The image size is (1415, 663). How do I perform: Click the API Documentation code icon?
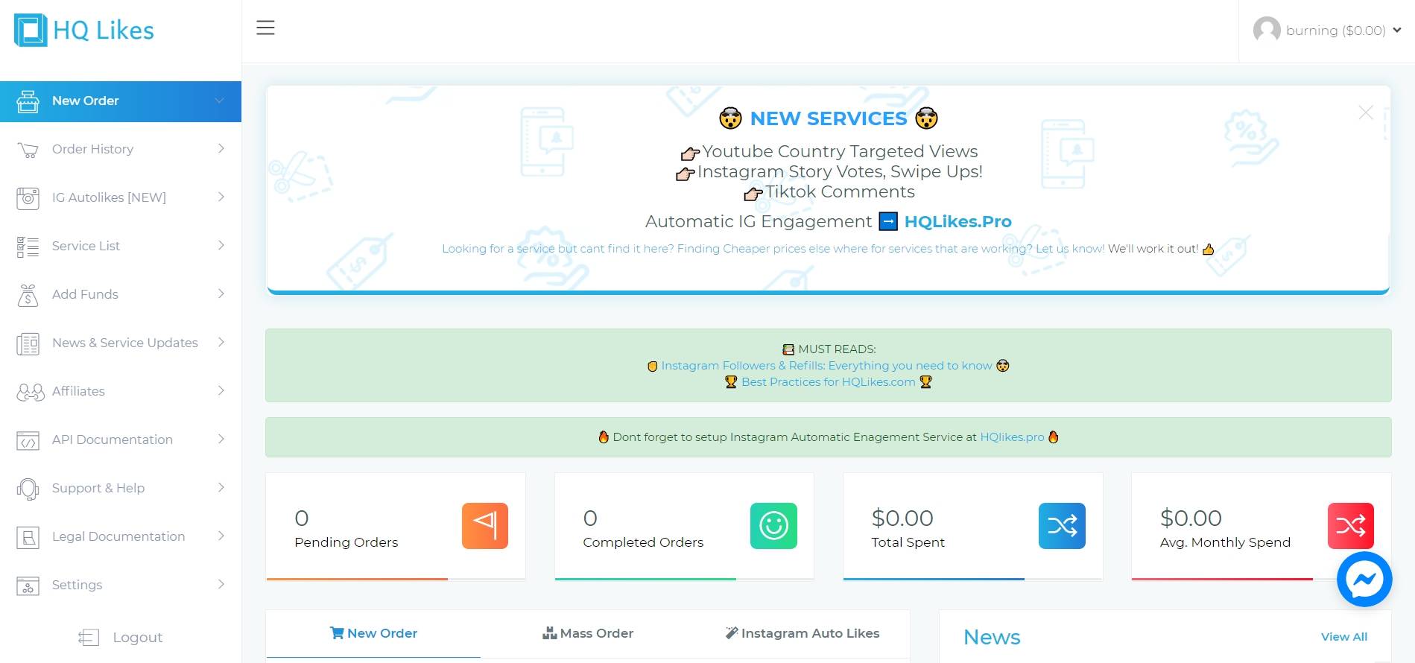(x=28, y=440)
